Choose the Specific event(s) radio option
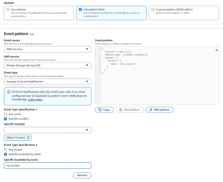Screen dimensions: 223x182 coord(5,119)
